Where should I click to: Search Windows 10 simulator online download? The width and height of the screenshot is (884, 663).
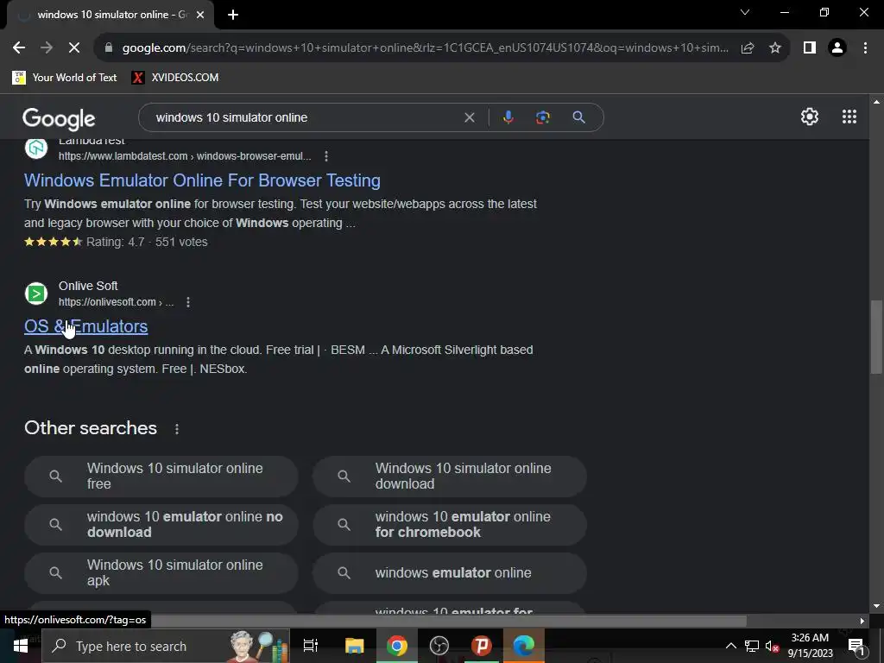(450, 477)
